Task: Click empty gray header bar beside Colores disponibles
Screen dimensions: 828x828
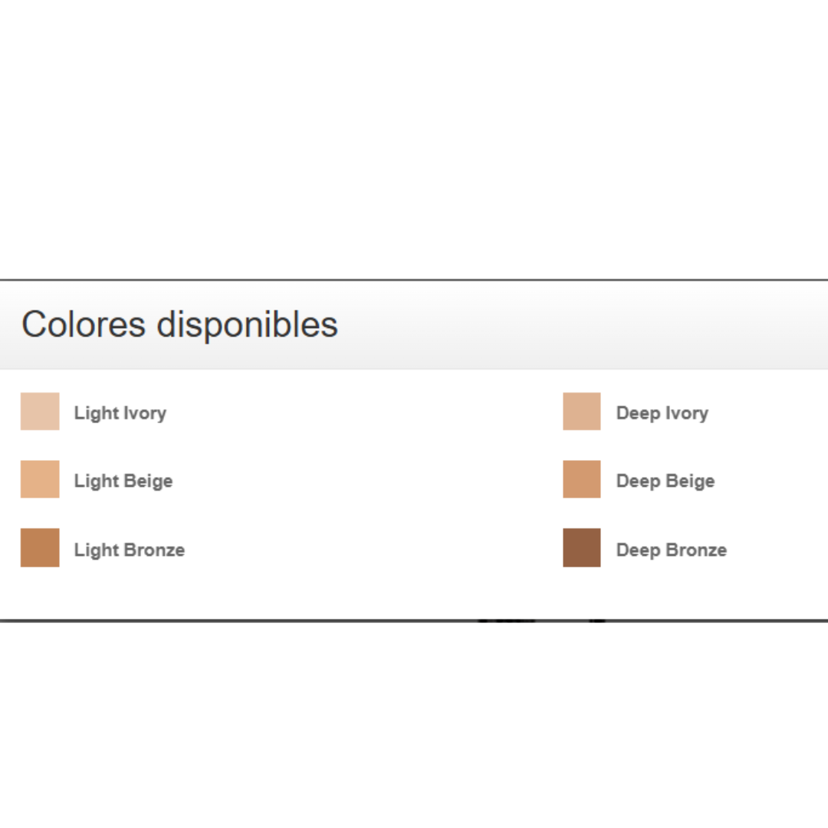Action: click(581, 325)
